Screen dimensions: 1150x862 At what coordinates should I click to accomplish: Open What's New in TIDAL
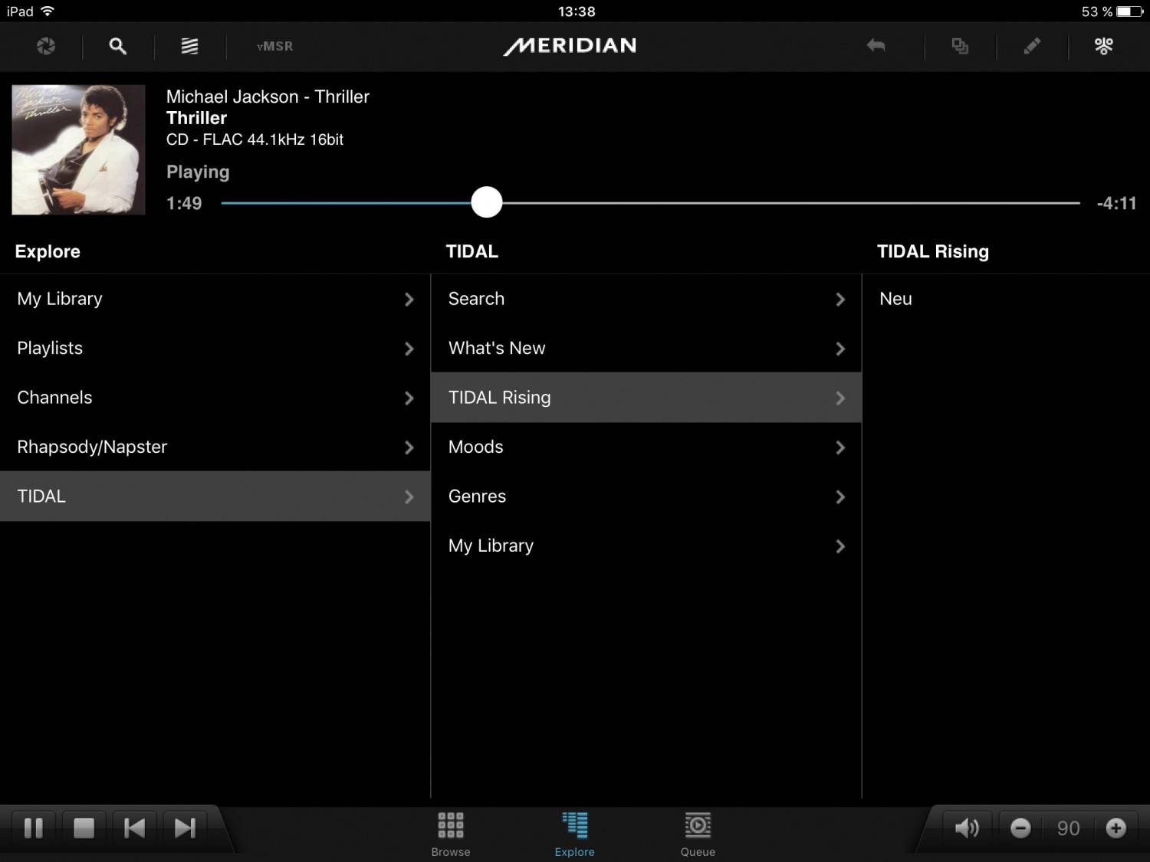tap(646, 348)
